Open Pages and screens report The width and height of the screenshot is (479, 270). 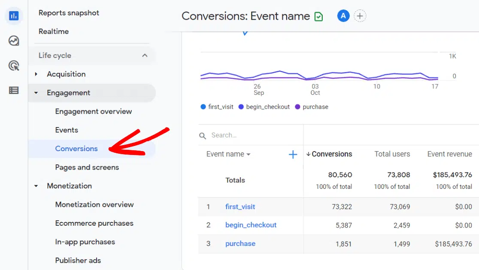(x=87, y=167)
